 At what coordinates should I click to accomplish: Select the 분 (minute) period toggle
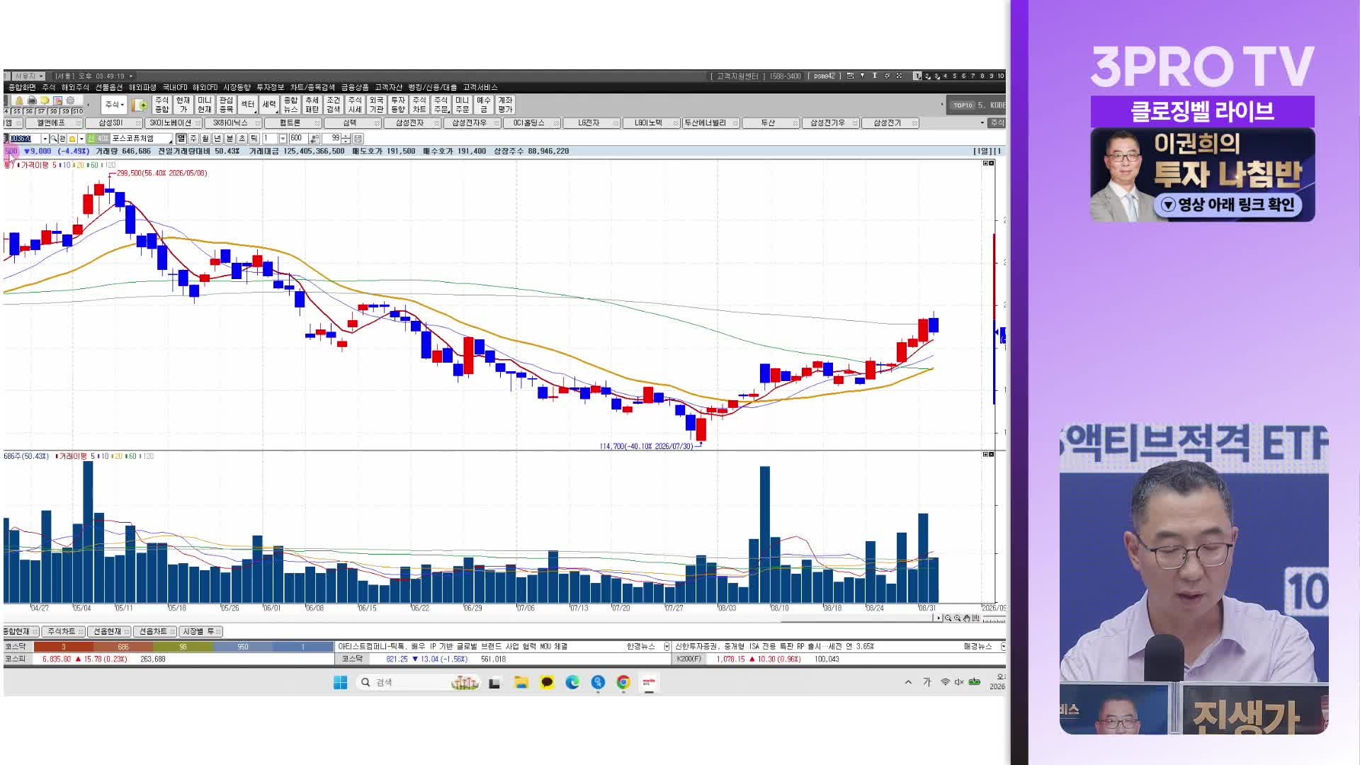[x=229, y=138]
